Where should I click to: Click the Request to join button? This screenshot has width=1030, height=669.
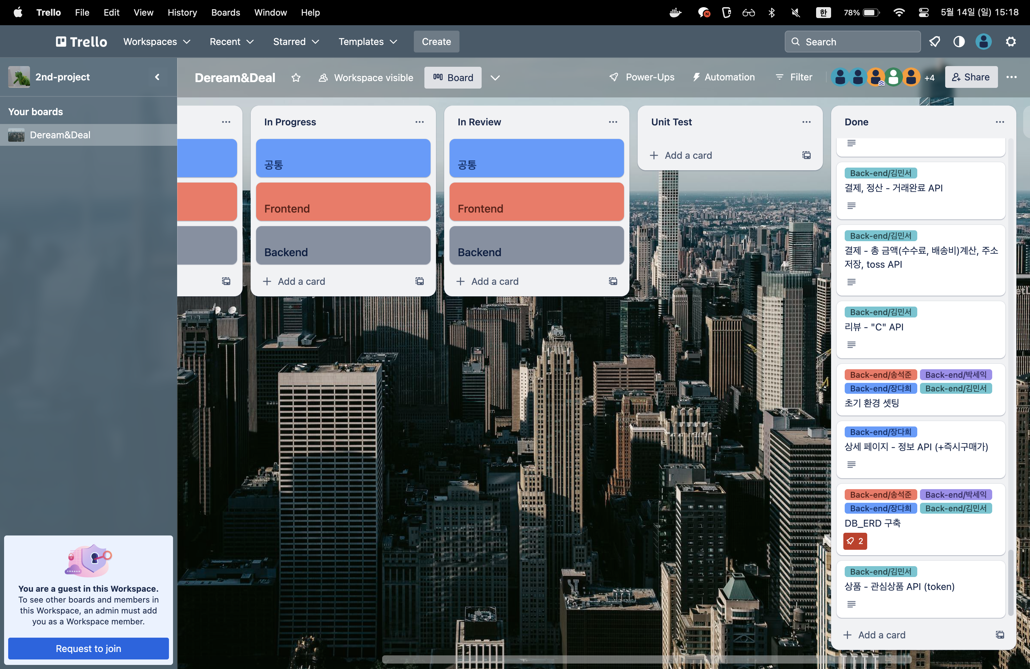88,648
